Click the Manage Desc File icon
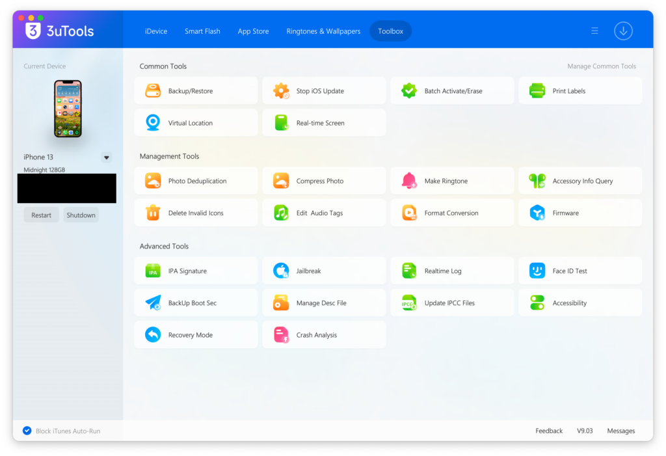The height and width of the screenshot is (456, 666). point(281,303)
